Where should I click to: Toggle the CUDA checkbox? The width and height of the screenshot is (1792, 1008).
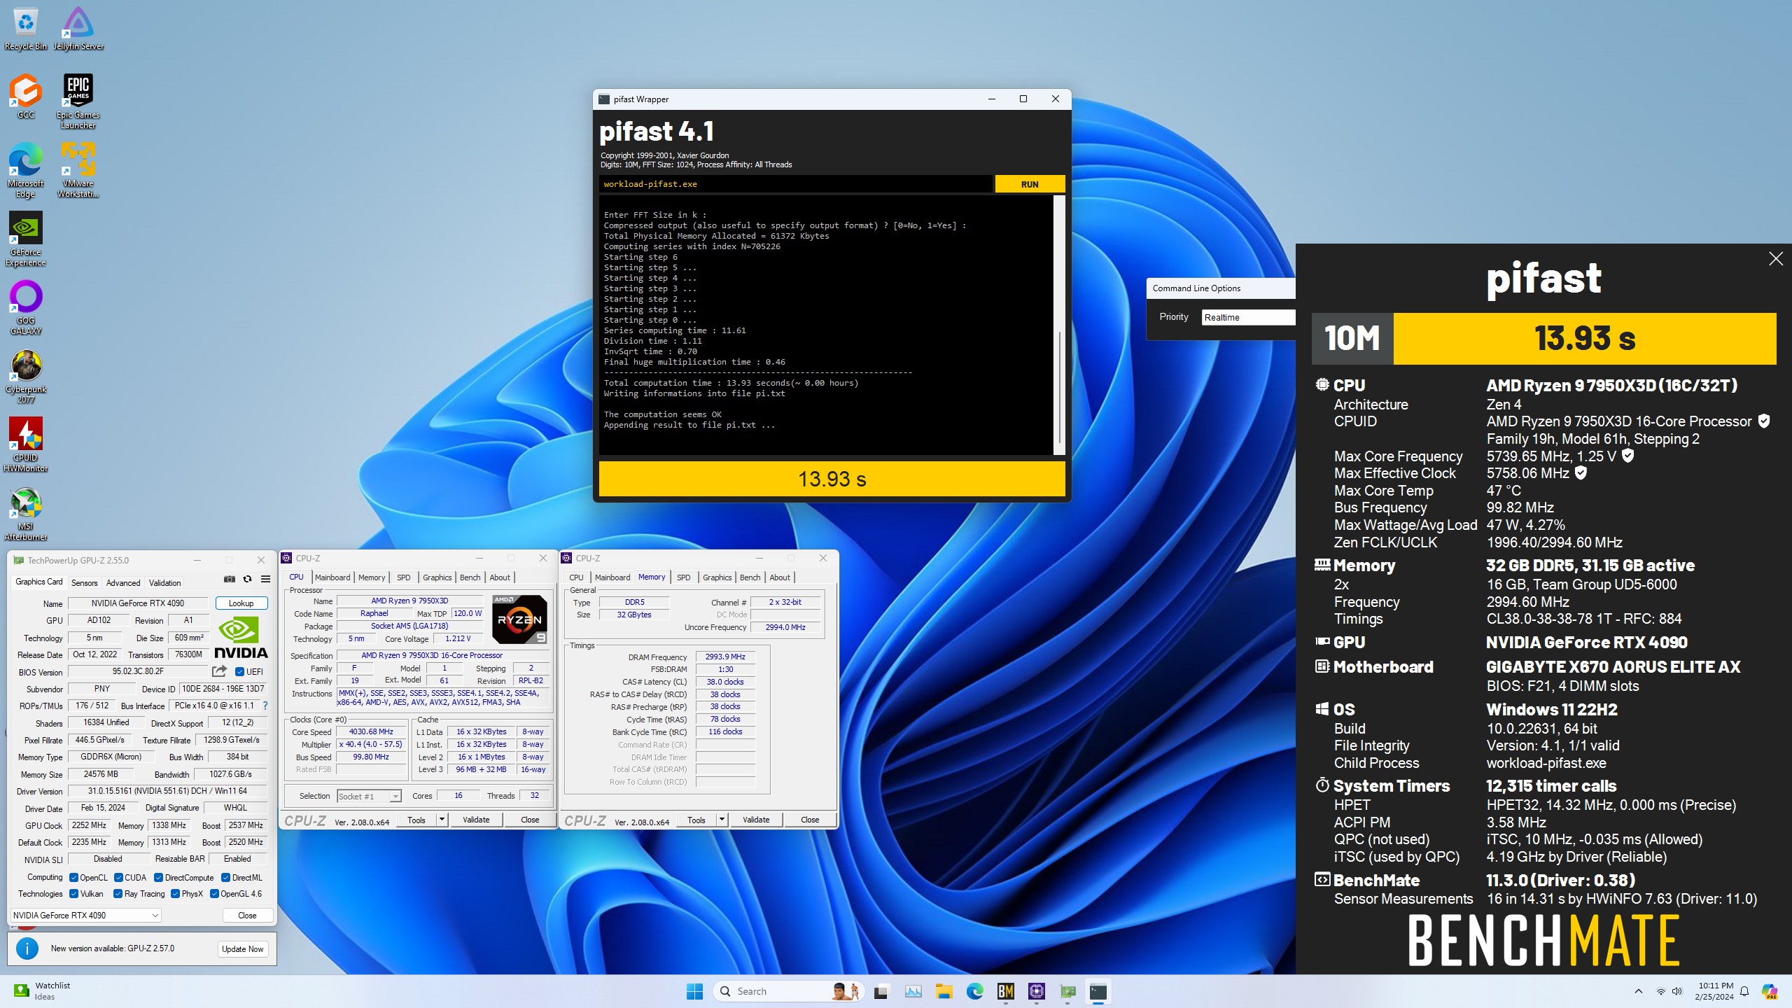pyautogui.click(x=118, y=877)
